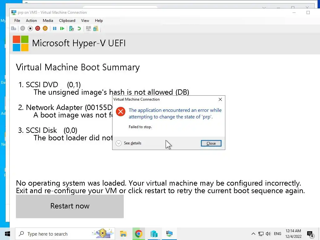Click the green Reset/resume icon
320x240 pixels.
pos(62,28)
